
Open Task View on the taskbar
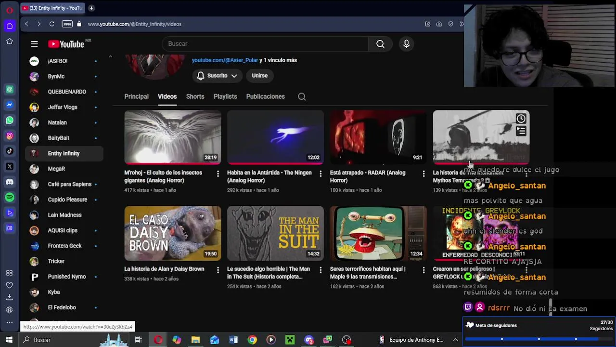click(139, 340)
